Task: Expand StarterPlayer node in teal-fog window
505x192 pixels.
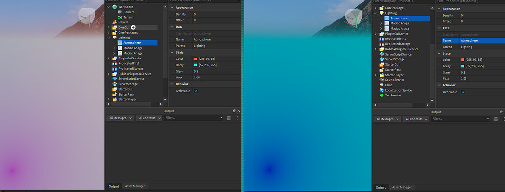Action: pyautogui.click(x=375, y=75)
